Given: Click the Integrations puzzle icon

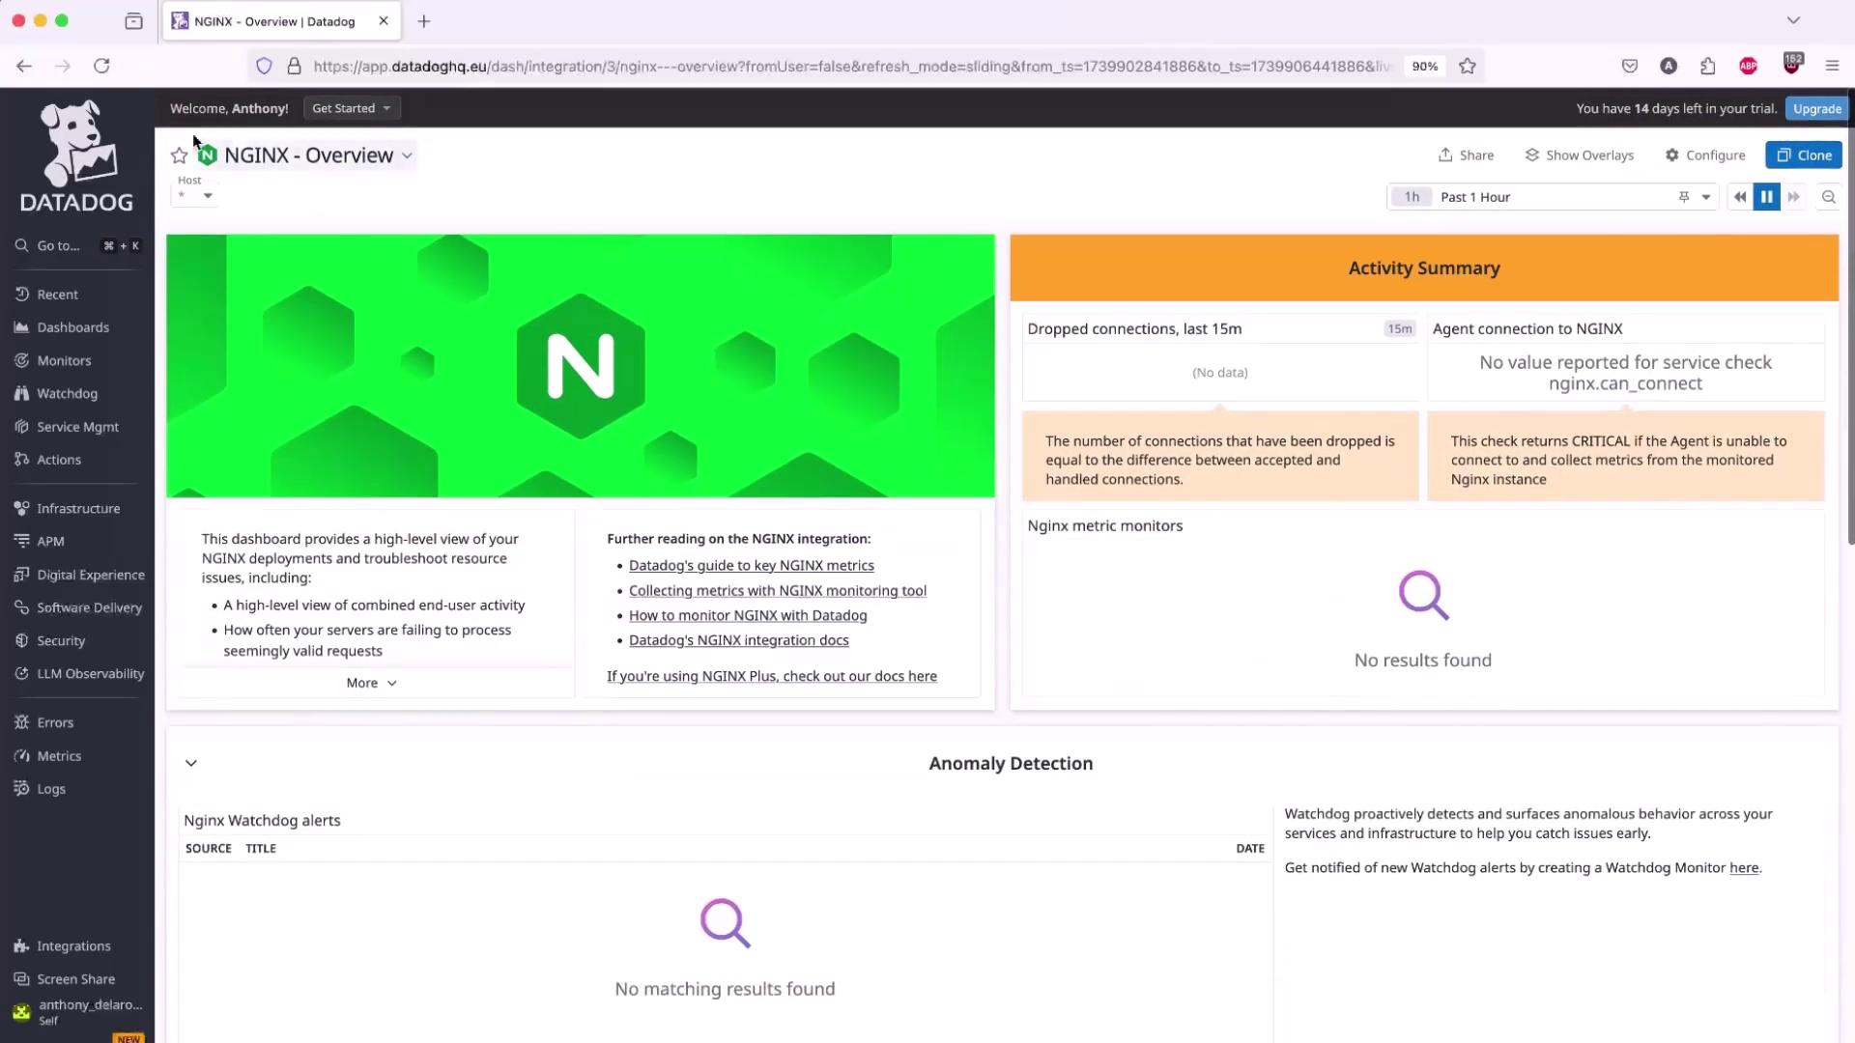Looking at the screenshot, I should [x=21, y=946].
